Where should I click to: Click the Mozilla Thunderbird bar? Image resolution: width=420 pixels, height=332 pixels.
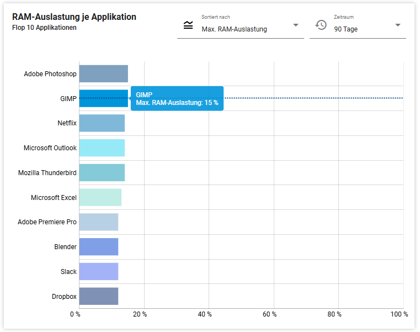pos(102,172)
